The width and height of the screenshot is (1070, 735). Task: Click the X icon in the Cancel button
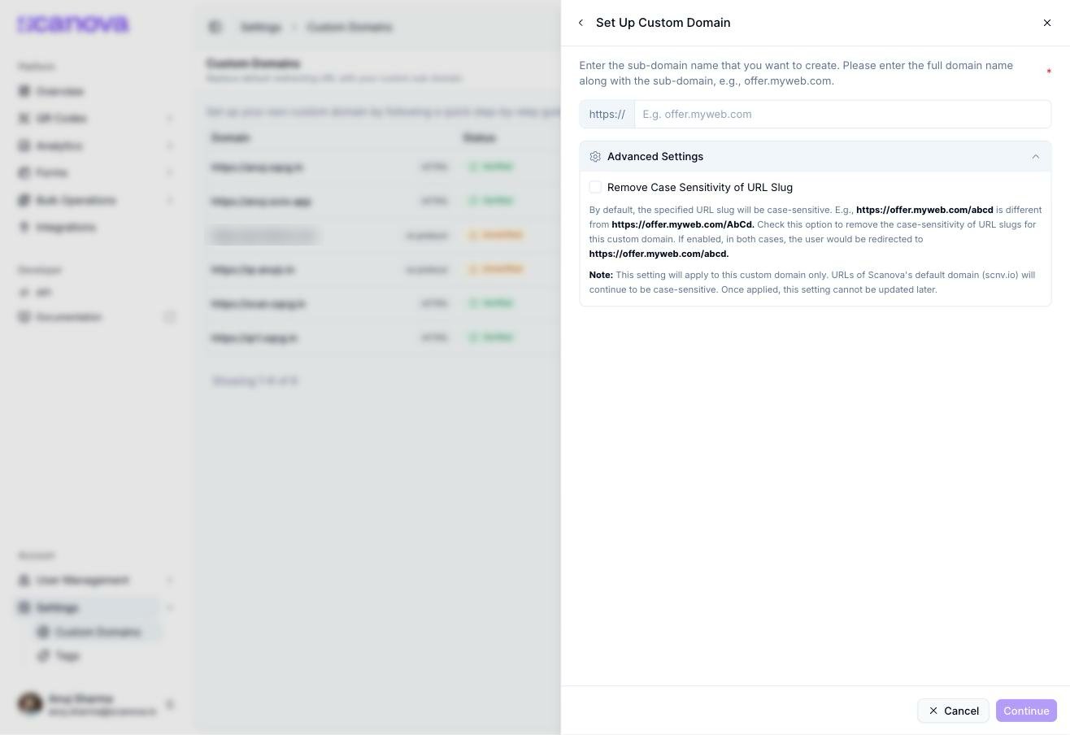click(x=933, y=711)
